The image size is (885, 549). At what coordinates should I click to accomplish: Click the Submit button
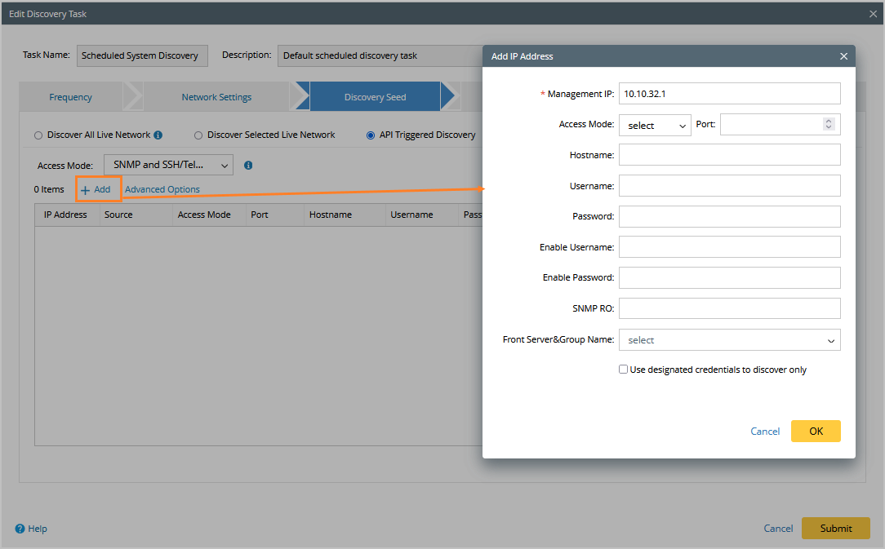(835, 528)
